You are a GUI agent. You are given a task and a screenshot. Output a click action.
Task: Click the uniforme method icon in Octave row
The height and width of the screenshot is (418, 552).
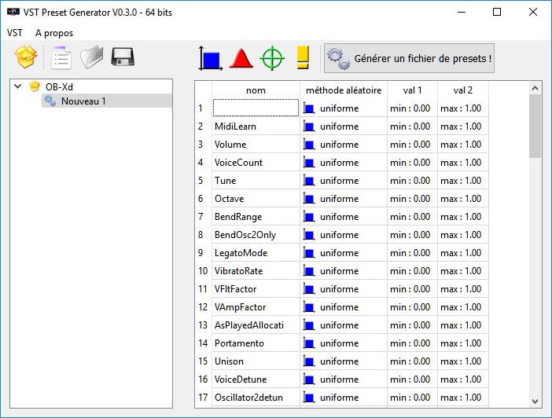point(309,199)
